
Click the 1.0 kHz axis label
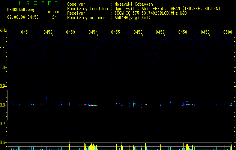click(x=3, y=67)
